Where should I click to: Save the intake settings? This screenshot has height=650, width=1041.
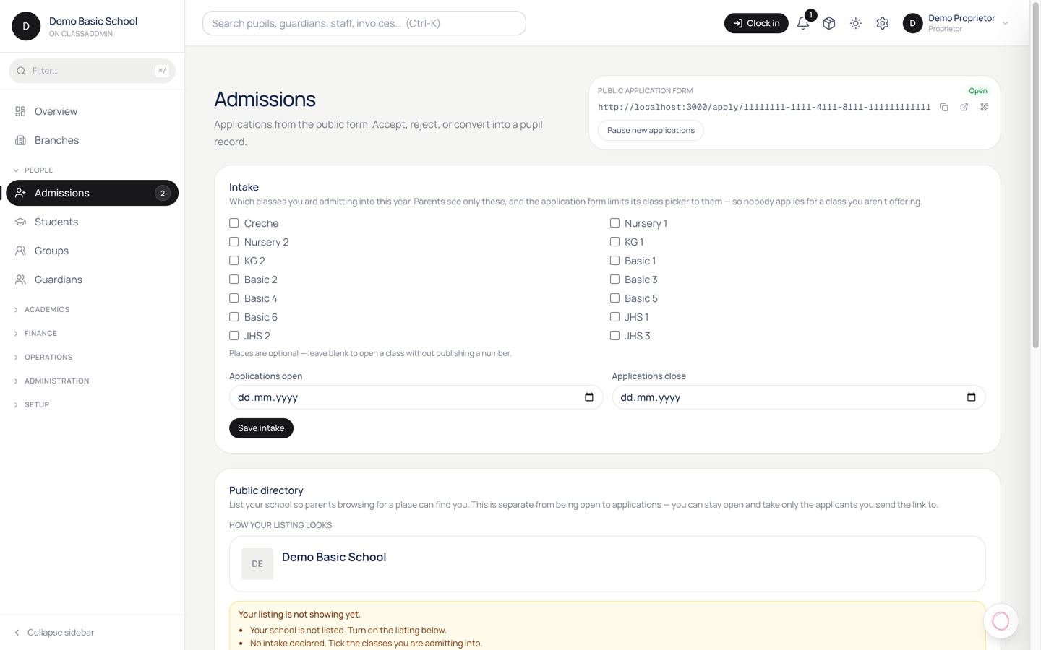click(261, 428)
